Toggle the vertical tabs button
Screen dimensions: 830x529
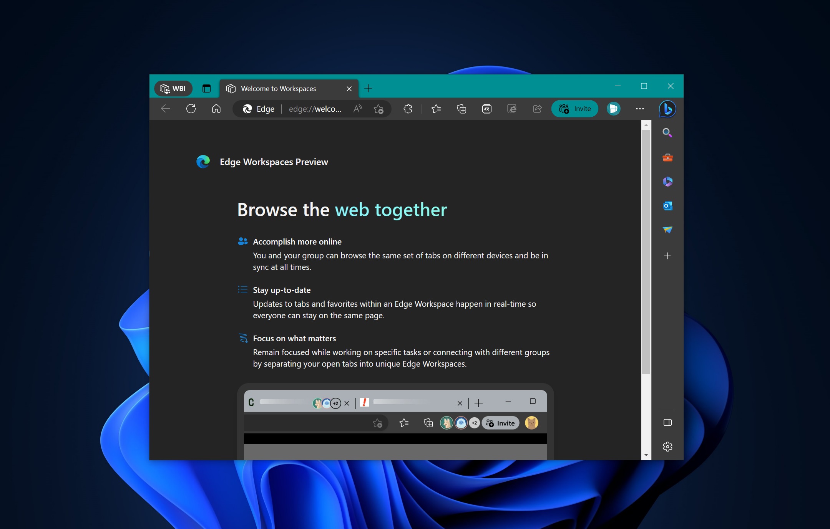pos(206,89)
